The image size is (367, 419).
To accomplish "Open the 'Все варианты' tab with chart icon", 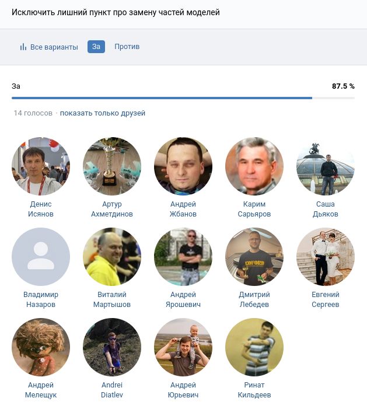I will point(49,47).
